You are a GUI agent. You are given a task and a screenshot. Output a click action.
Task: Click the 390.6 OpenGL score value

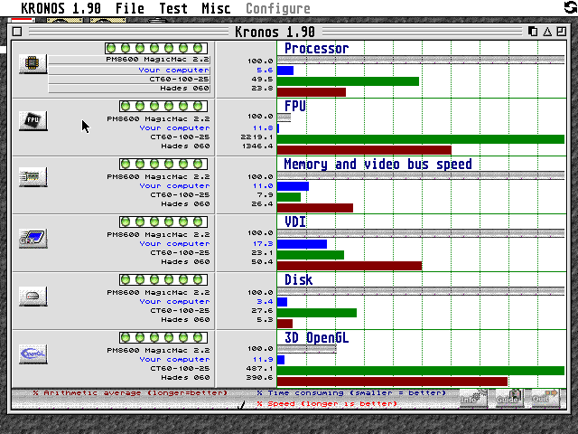(259, 378)
